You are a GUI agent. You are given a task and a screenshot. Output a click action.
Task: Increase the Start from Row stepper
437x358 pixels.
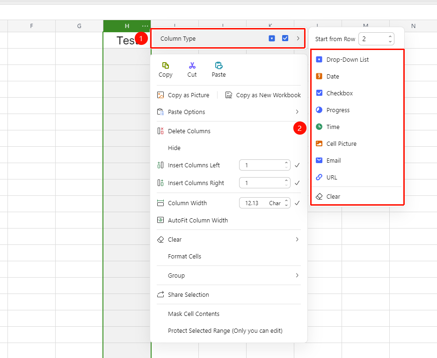(390, 36)
